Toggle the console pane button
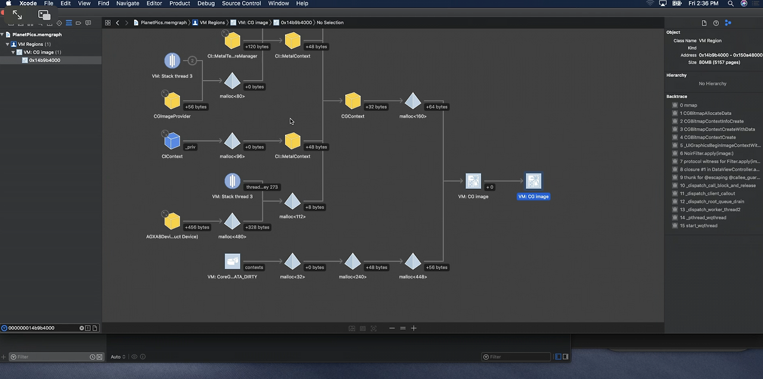 566,356
